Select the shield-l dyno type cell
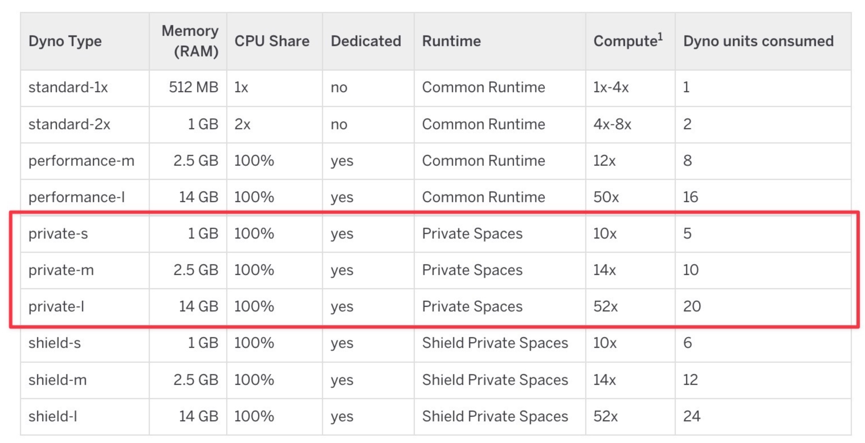The height and width of the screenshot is (443, 865). click(x=53, y=417)
